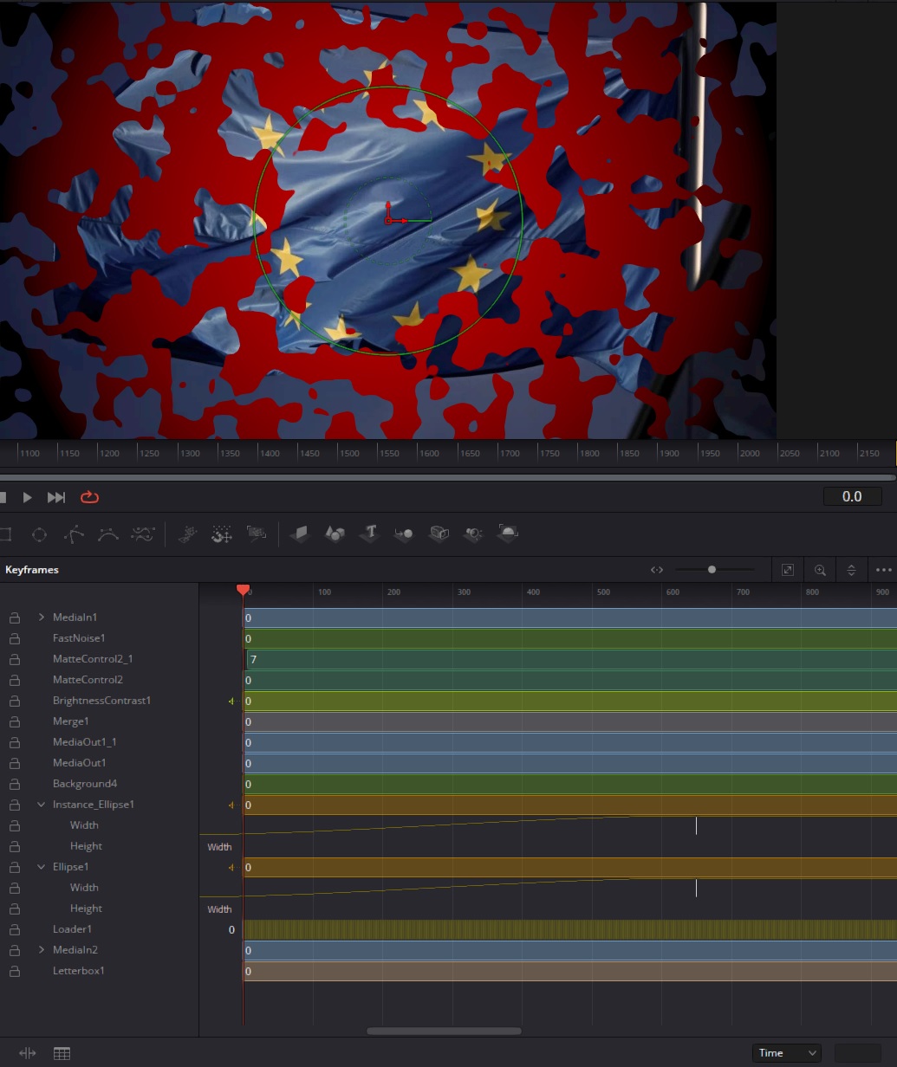Select the Width row under Instance_Ellipse1
897x1067 pixels.
pos(84,825)
